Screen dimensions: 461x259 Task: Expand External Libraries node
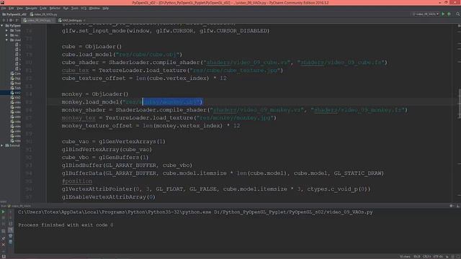point(2,145)
